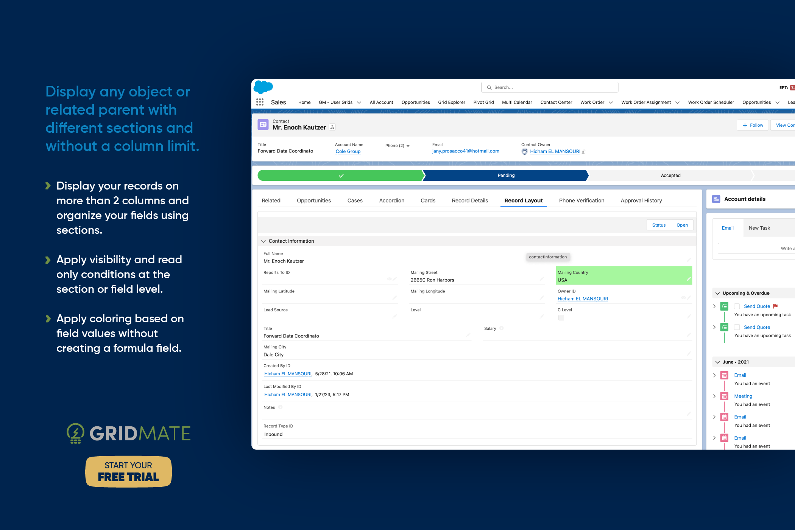Image resolution: width=795 pixels, height=530 pixels.
Task: Open the App Launcher grid icon
Action: 260,102
